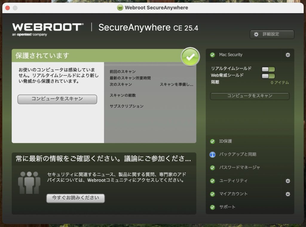
Task: Click the blue バックアップと同期 info icon
Action: pyautogui.click(x=213, y=154)
